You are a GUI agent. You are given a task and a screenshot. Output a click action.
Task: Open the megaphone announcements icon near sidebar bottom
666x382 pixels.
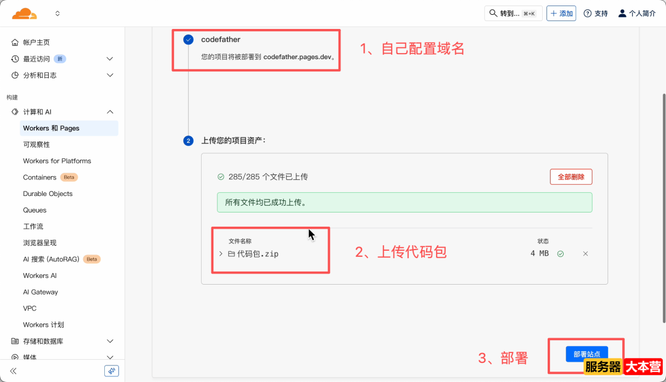pos(111,370)
